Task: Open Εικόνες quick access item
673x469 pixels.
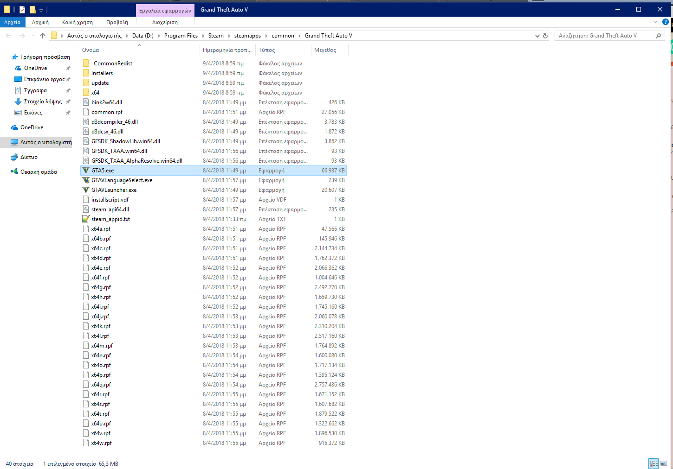Action: (x=28, y=113)
